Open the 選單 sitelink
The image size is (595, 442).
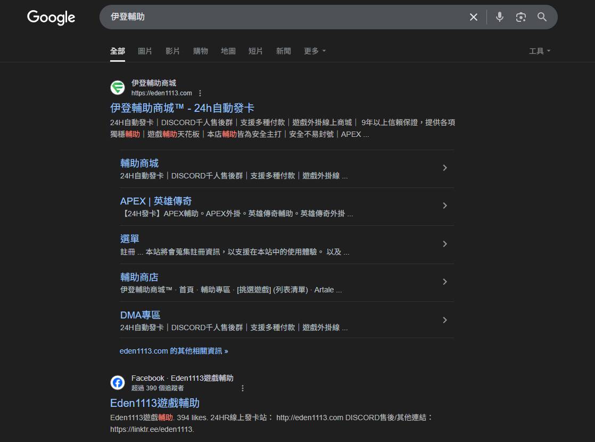point(129,239)
